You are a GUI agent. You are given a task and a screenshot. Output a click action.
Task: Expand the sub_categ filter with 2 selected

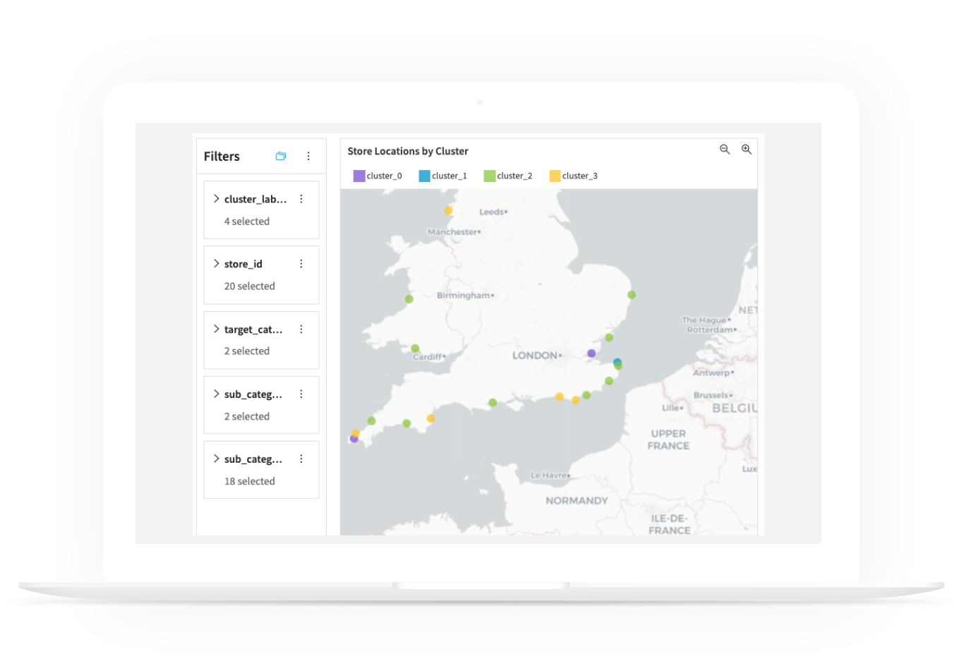pyautogui.click(x=216, y=394)
